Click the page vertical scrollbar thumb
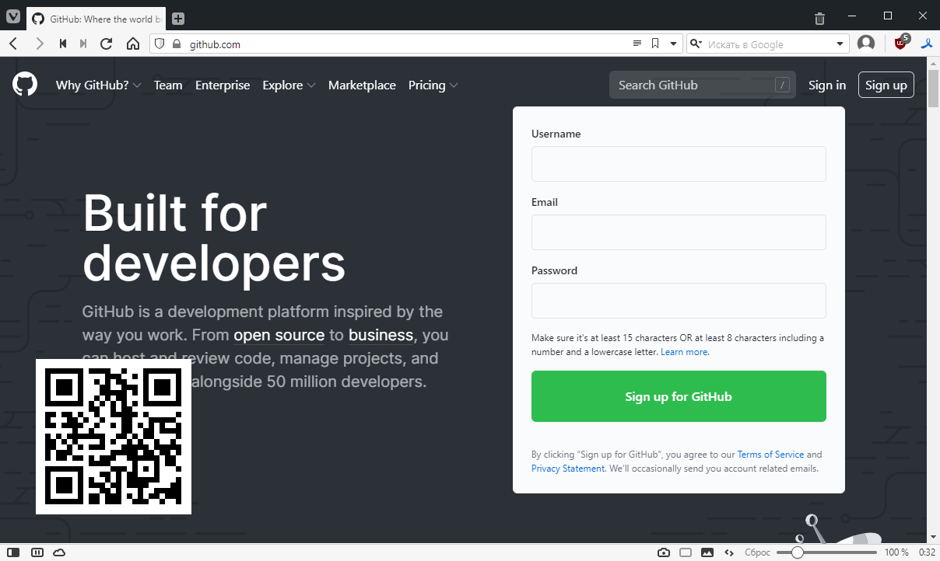The image size is (940, 561). click(934, 90)
